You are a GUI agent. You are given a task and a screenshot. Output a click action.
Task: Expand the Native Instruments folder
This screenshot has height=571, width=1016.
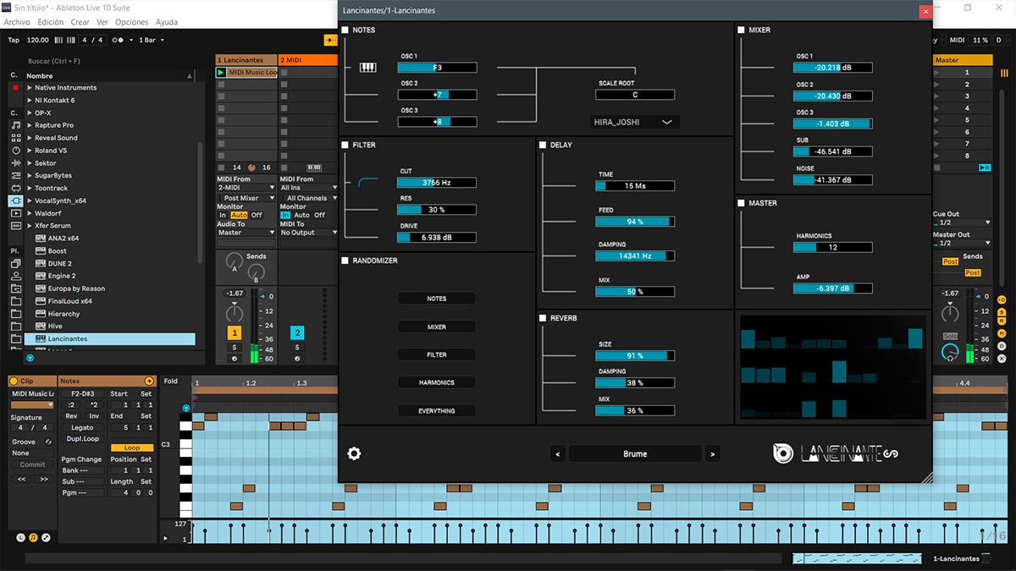point(30,88)
